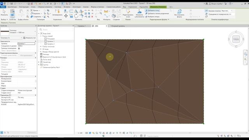Click the Activate controls icon

point(57,11)
